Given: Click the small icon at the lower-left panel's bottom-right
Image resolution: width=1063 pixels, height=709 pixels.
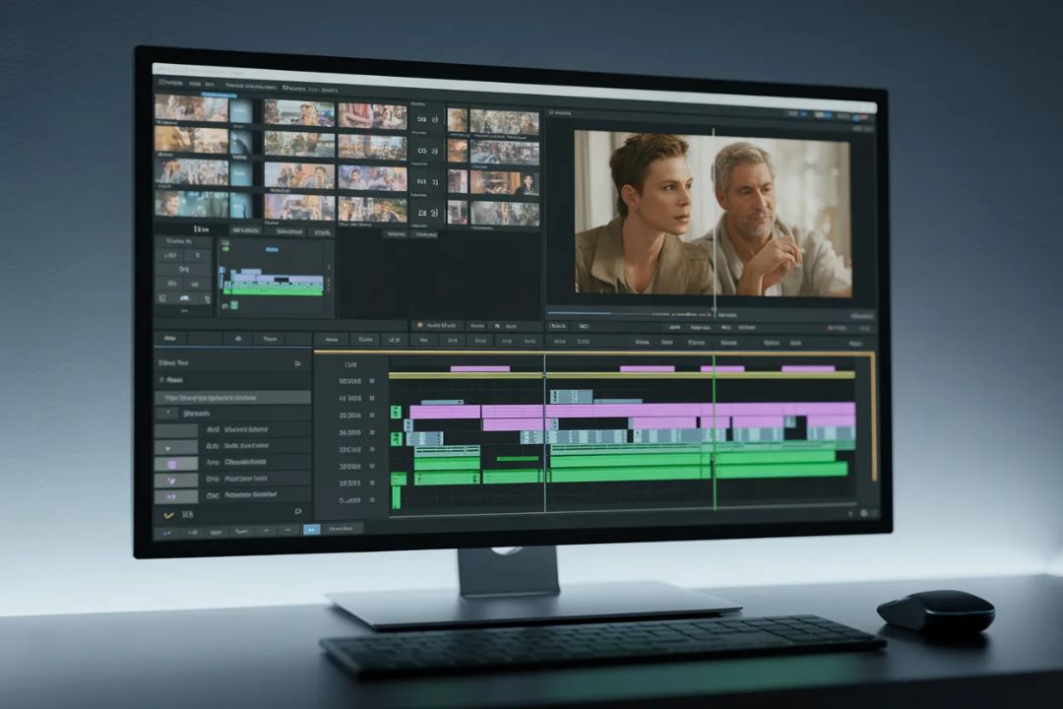Looking at the screenshot, I should (x=298, y=512).
